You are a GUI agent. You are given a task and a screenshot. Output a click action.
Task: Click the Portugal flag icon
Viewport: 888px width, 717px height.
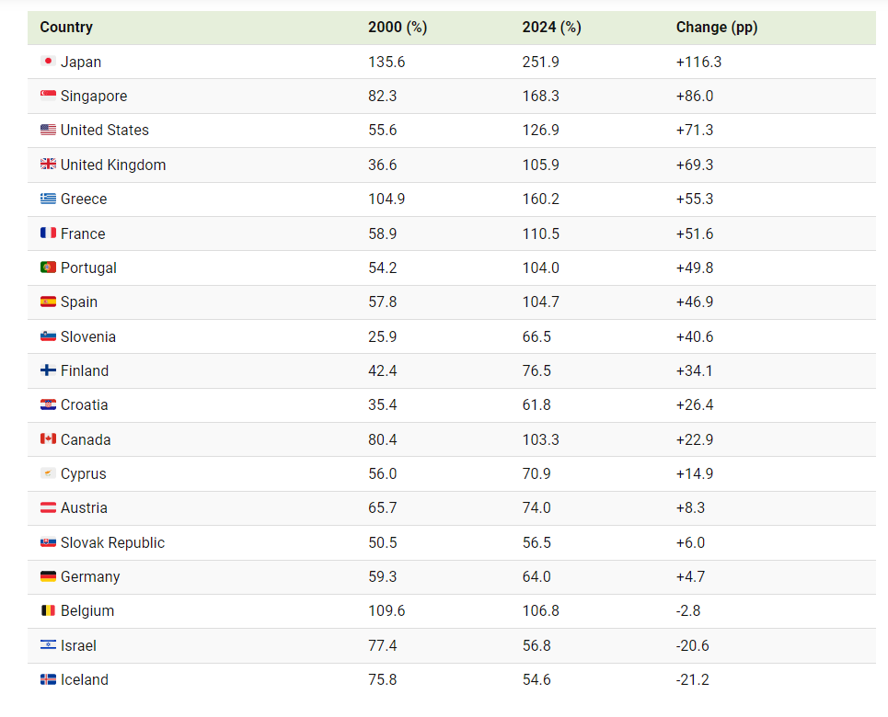[48, 267]
